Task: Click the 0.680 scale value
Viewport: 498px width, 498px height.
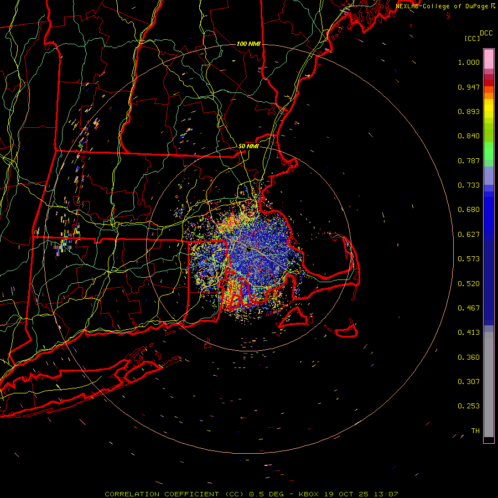Action: [x=469, y=210]
